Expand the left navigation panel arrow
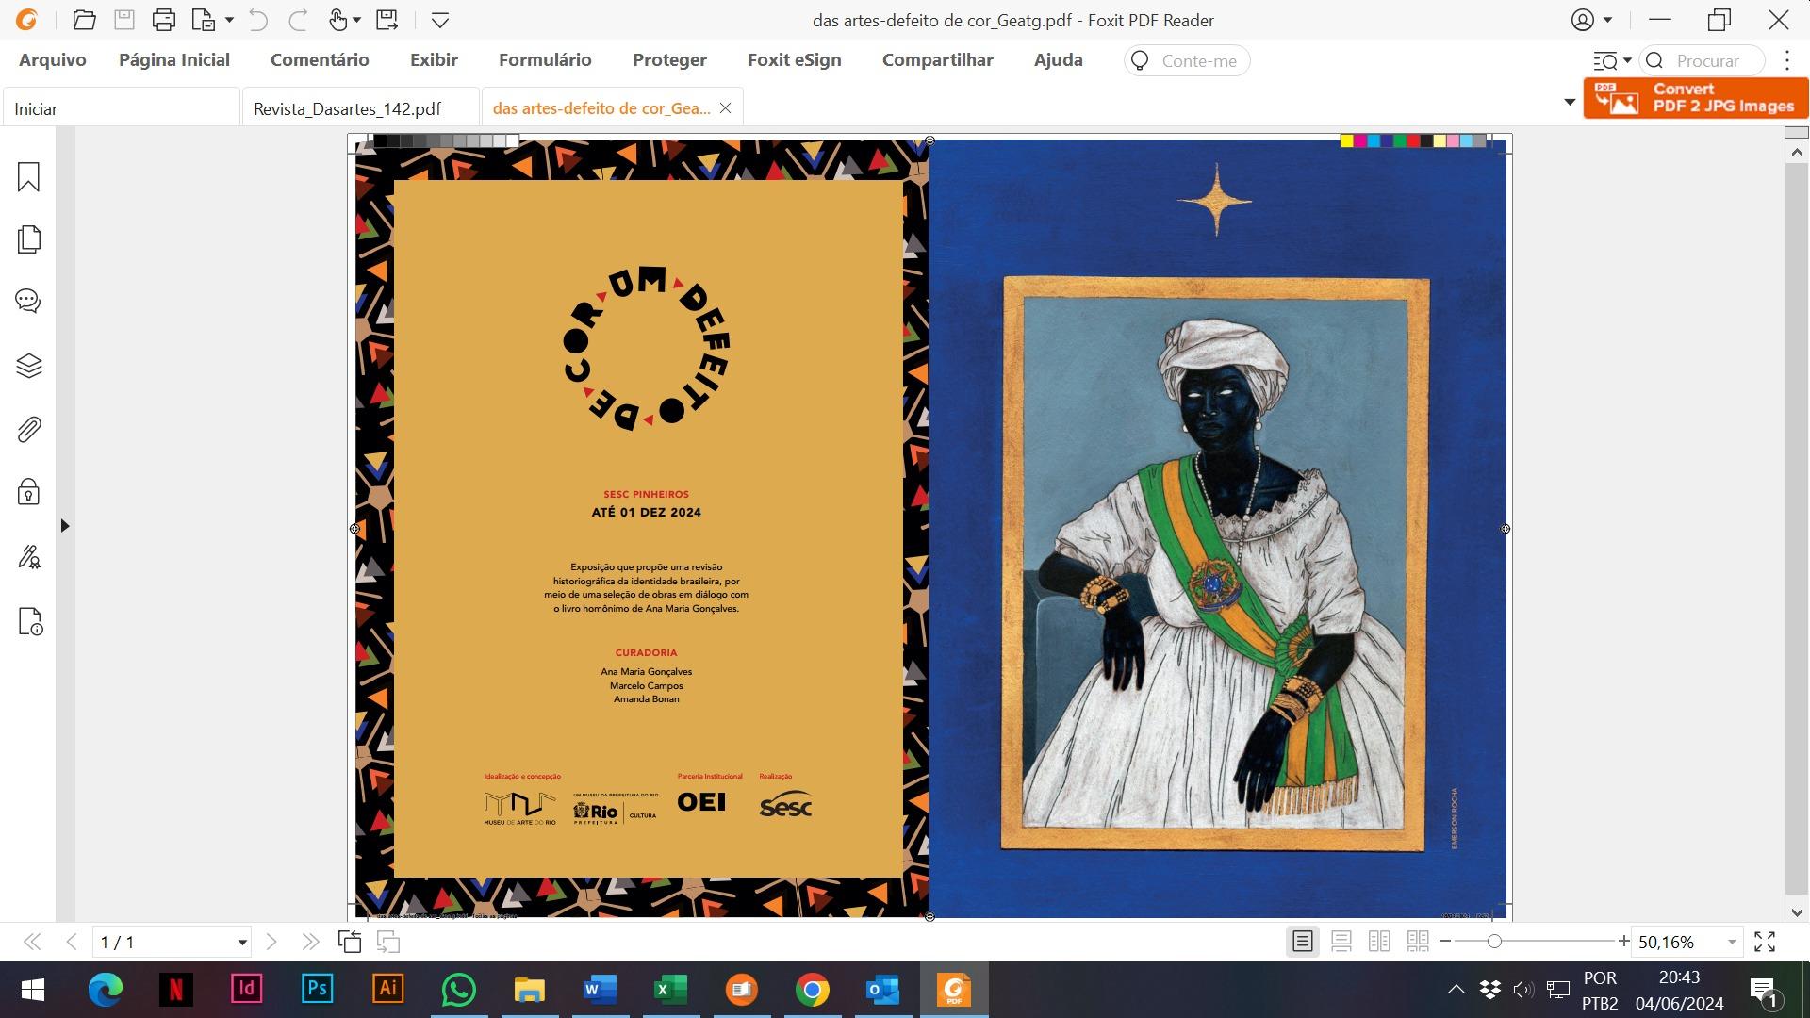1810x1018 pixels. click(64, 526)
